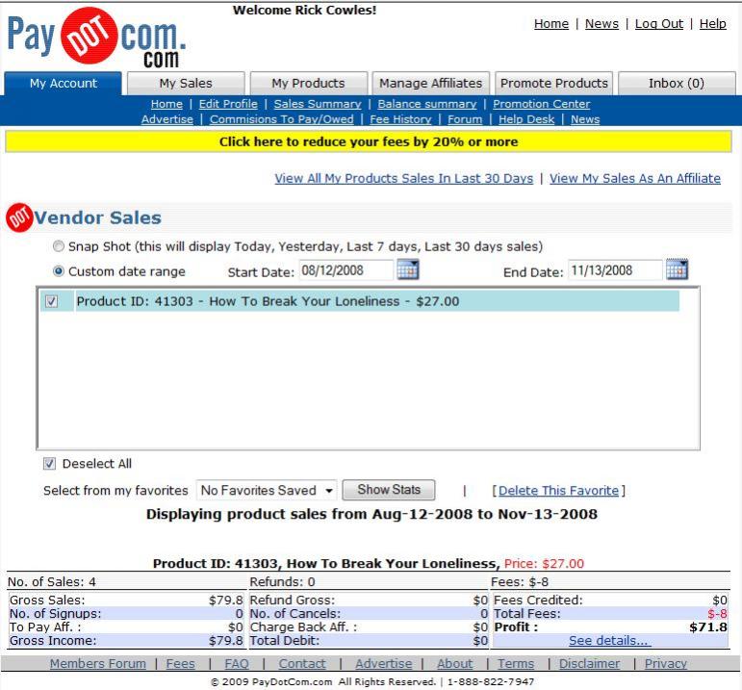
Task: Click the 'Fees: $-8' header text
Action: (x=520, y=582)
